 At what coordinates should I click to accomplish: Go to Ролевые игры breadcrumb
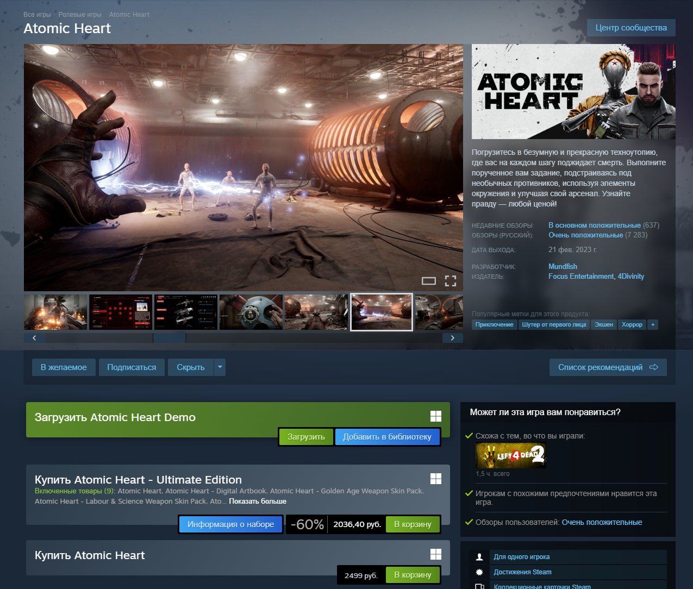[x=80, y=15]
